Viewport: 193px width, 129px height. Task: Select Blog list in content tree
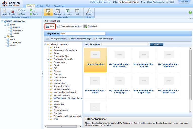click(16, 27)
